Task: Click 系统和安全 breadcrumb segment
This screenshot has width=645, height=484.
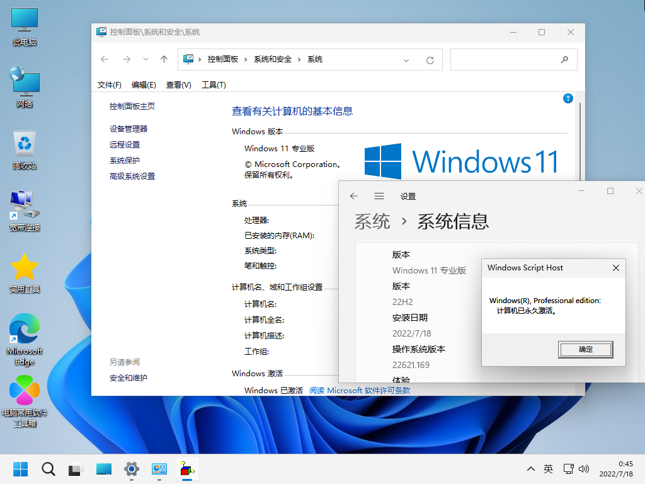Action: coord(272,59)
